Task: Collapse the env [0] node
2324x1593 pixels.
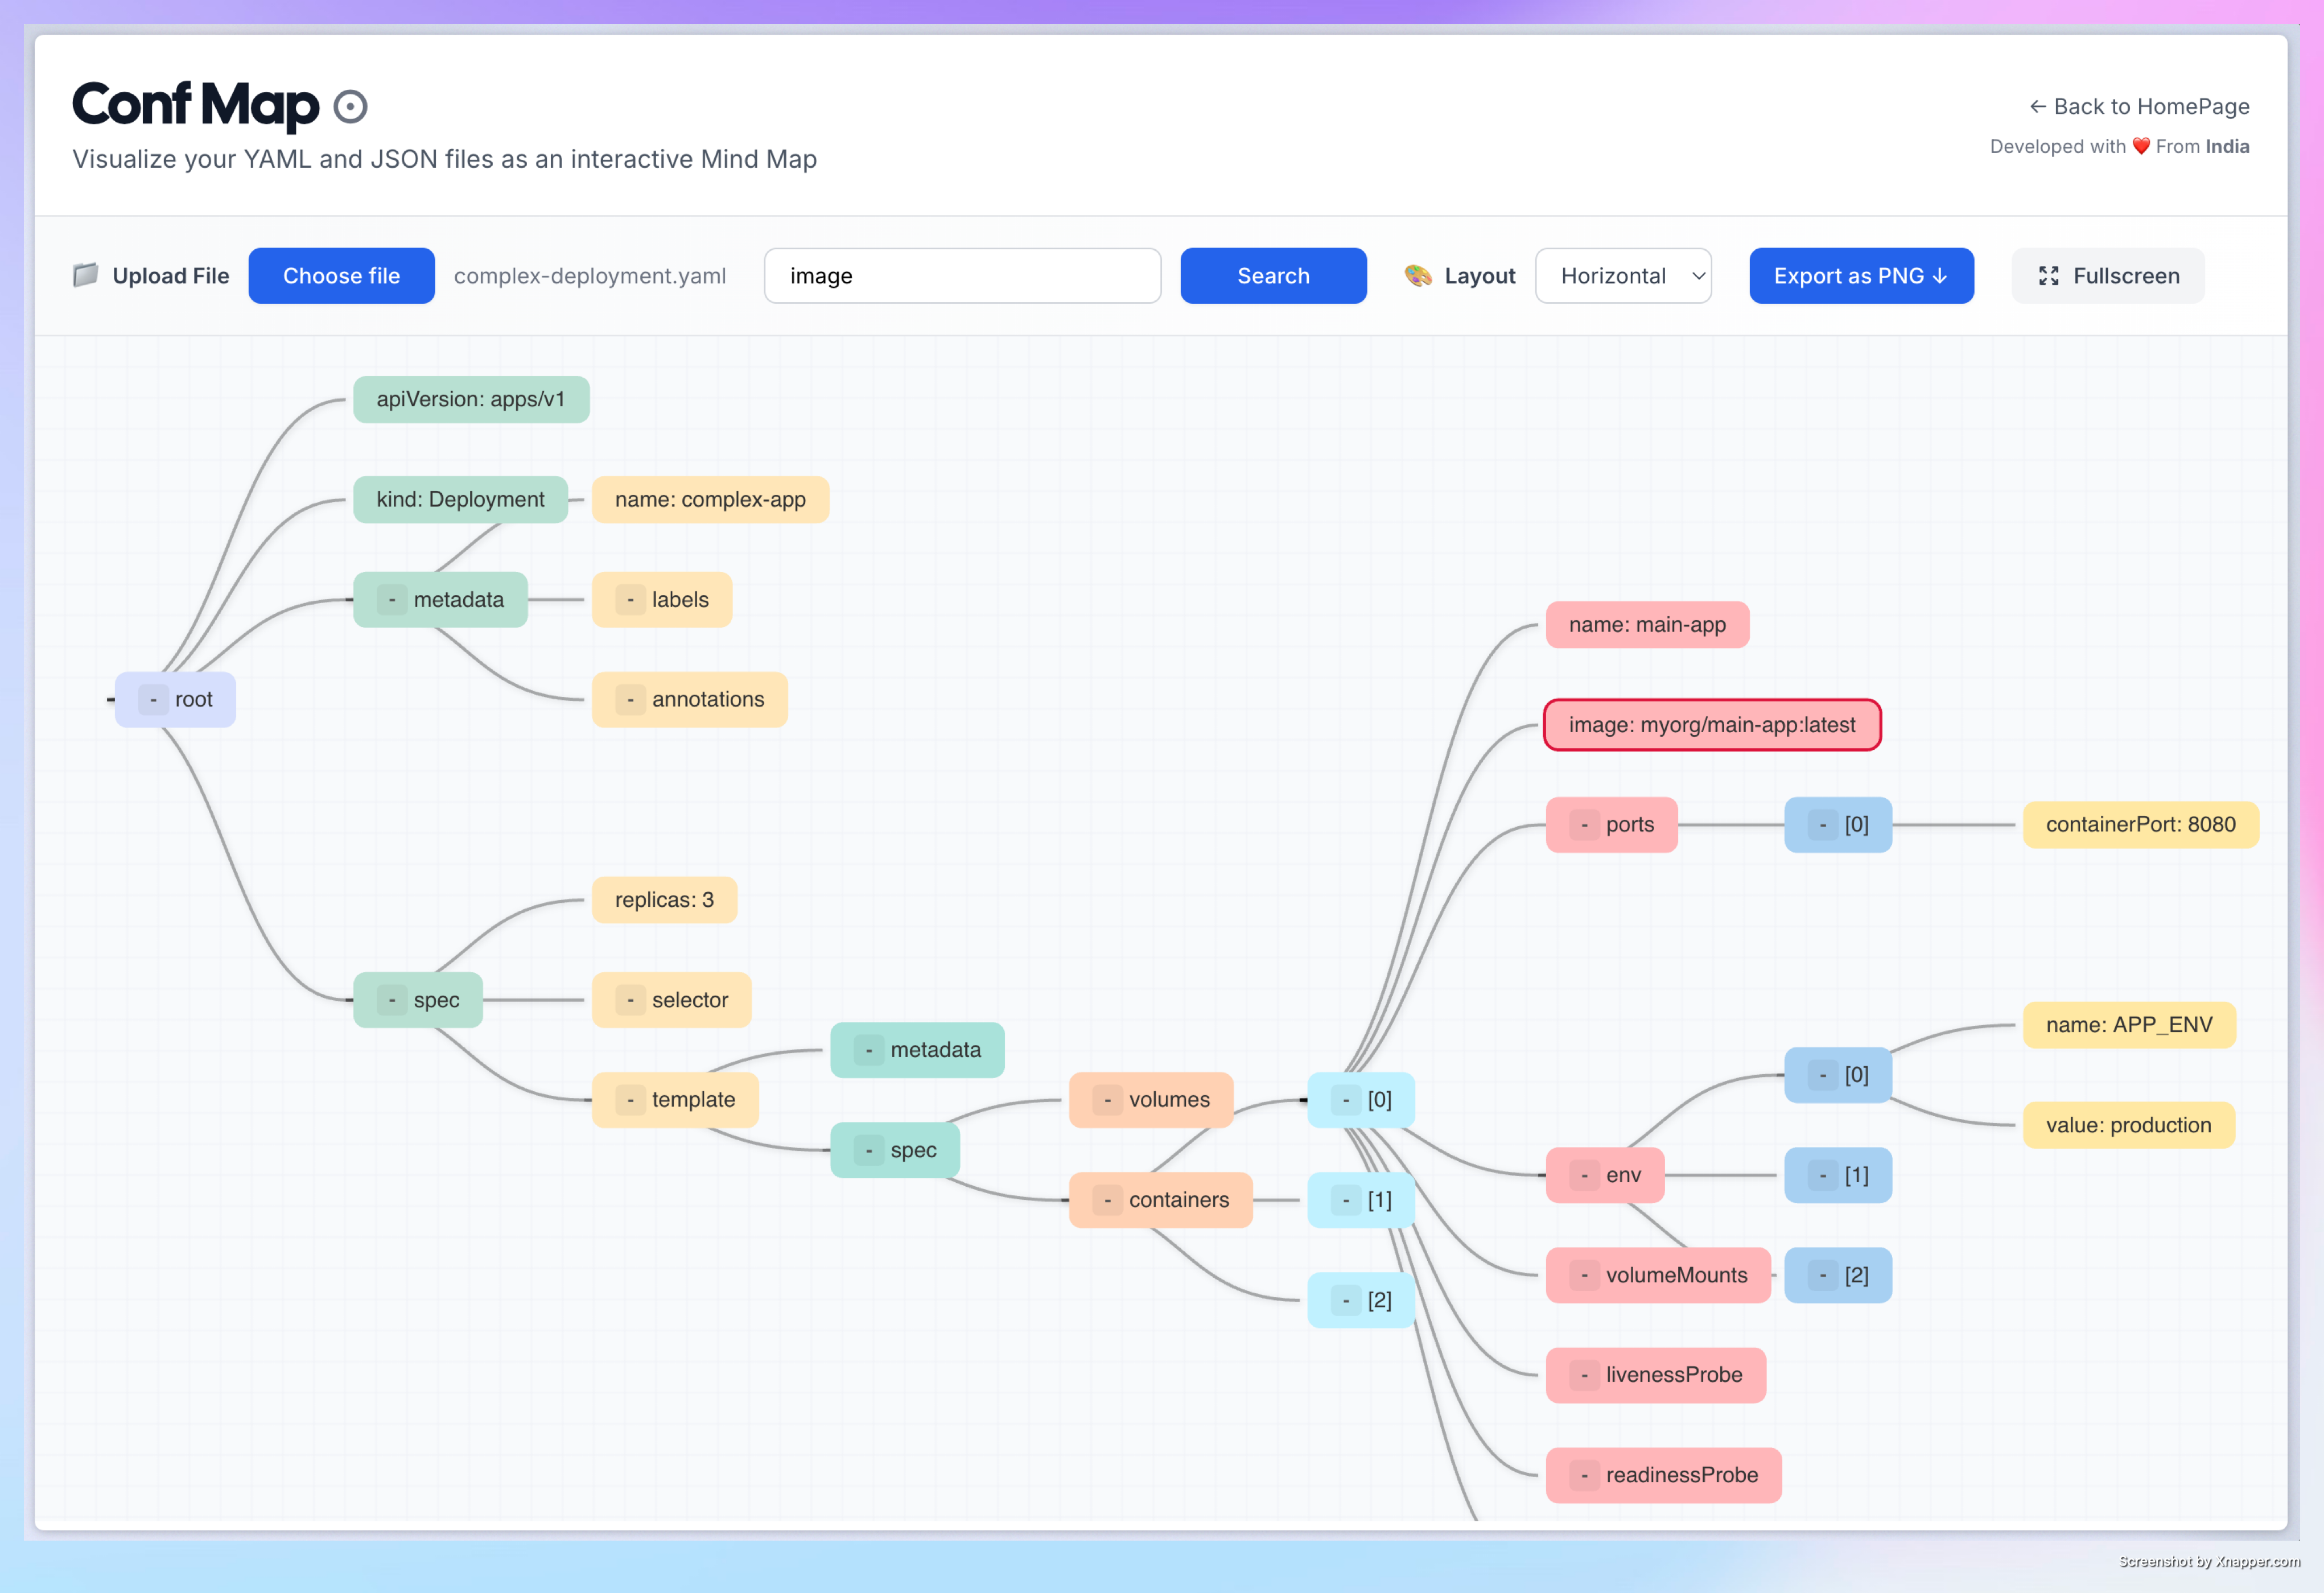Action: coord(1823,1075)
